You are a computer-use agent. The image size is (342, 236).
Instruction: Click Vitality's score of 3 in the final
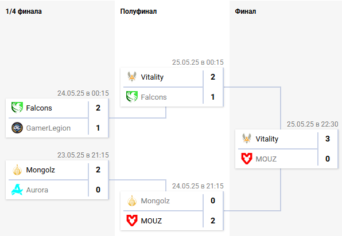(x=328, y=139)
